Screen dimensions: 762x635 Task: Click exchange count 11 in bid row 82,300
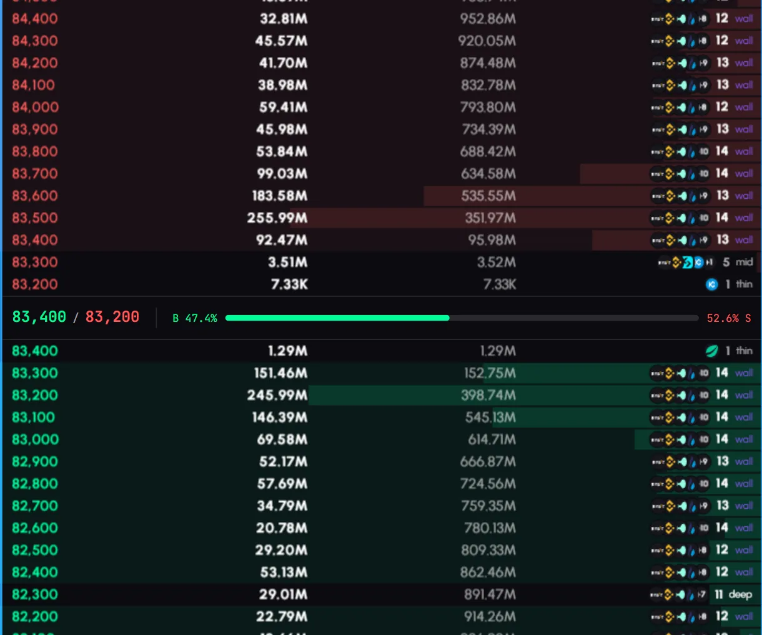pyautogui.click(x=719, y=594)
